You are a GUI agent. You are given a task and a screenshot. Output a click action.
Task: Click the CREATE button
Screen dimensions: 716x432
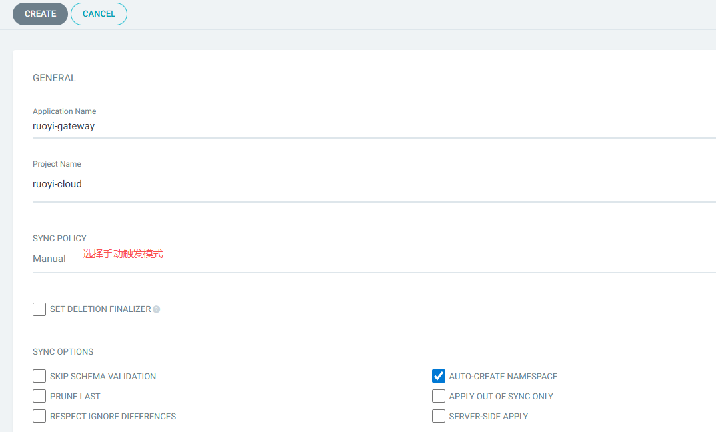click(x=40, y=14)
